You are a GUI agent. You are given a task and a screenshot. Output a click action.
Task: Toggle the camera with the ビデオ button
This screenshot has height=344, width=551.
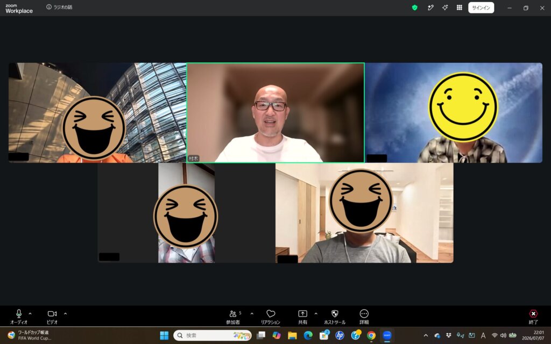pyautogui.click(x=52, y=317)
